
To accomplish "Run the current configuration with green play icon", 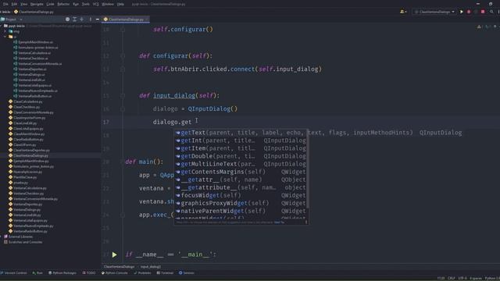I will pyautogui.click(x=462, y=12).
